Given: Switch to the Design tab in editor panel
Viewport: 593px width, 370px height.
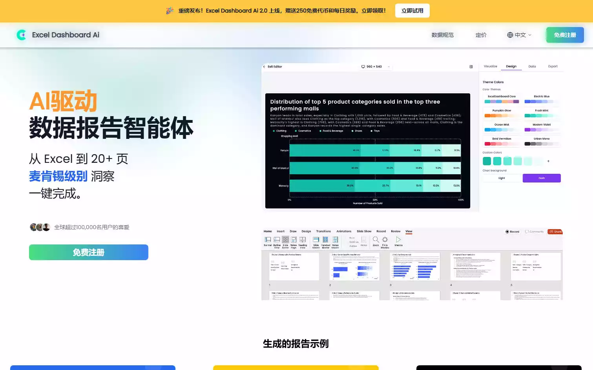Looking at the screenshot, I should tap(511, 66).
